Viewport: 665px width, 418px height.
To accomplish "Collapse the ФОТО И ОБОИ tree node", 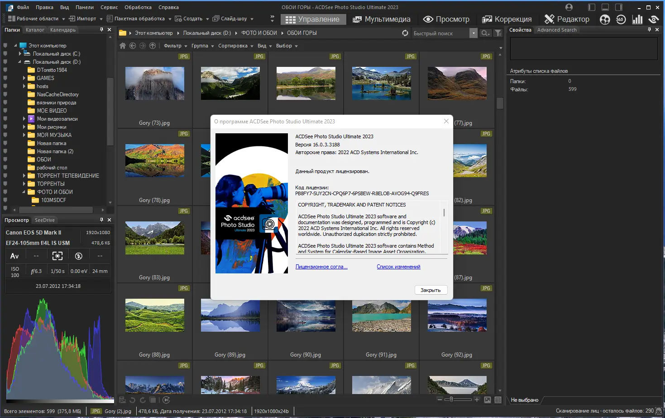I will (24, 192).
